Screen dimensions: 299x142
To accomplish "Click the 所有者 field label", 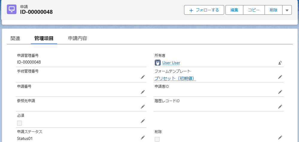I will [x=160, y=56].
